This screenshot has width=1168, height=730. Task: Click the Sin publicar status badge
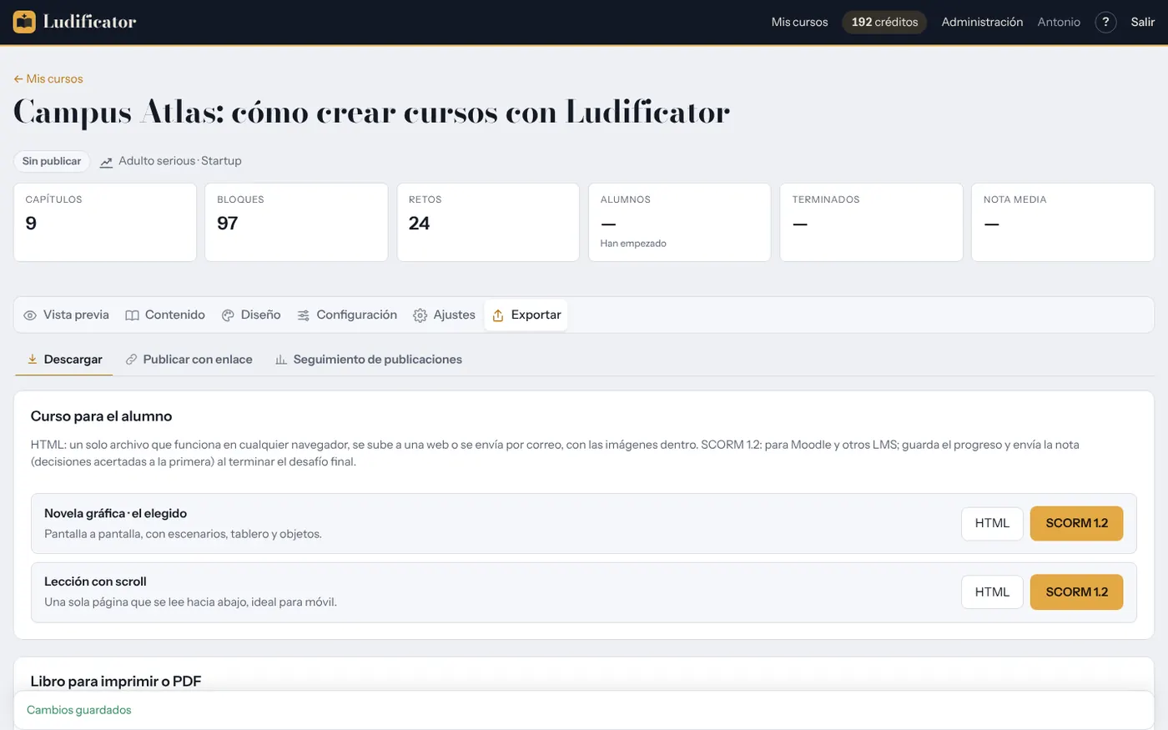pos(52,161)
